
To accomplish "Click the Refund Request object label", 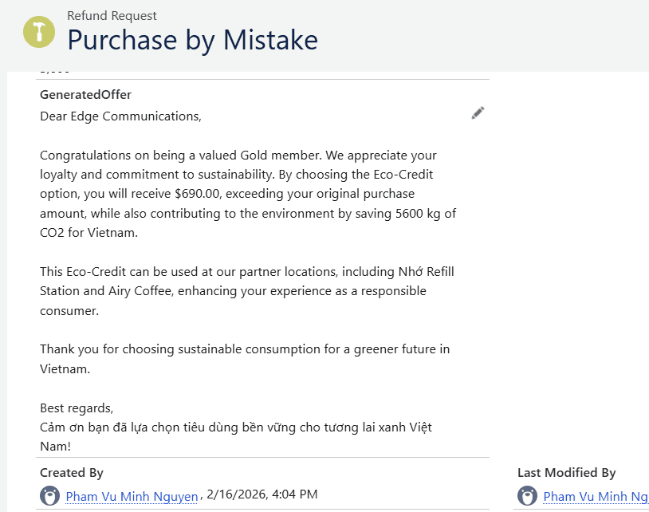I will (x=112, y=15).
